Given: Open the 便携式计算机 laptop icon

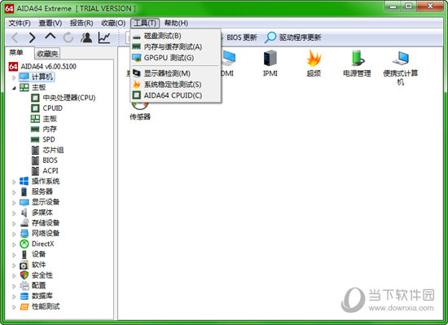Looking at the screenshot, I should [401, 59].
